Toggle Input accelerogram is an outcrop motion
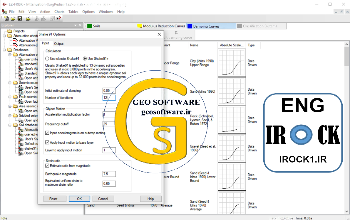350x220 pixels. pyautogui.click(x=47, y=133)
